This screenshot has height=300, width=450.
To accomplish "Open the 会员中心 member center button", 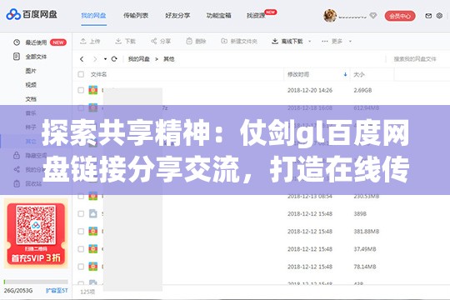I will tap(400, 16).
